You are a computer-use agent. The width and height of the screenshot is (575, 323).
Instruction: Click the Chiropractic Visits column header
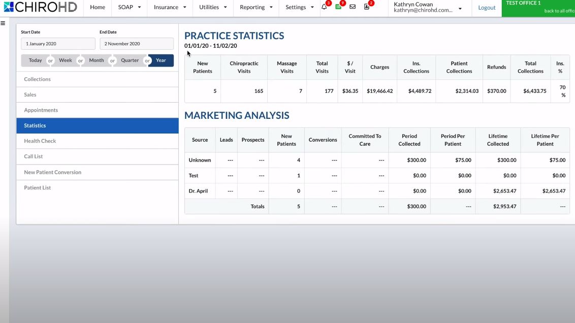coord(244,67)
